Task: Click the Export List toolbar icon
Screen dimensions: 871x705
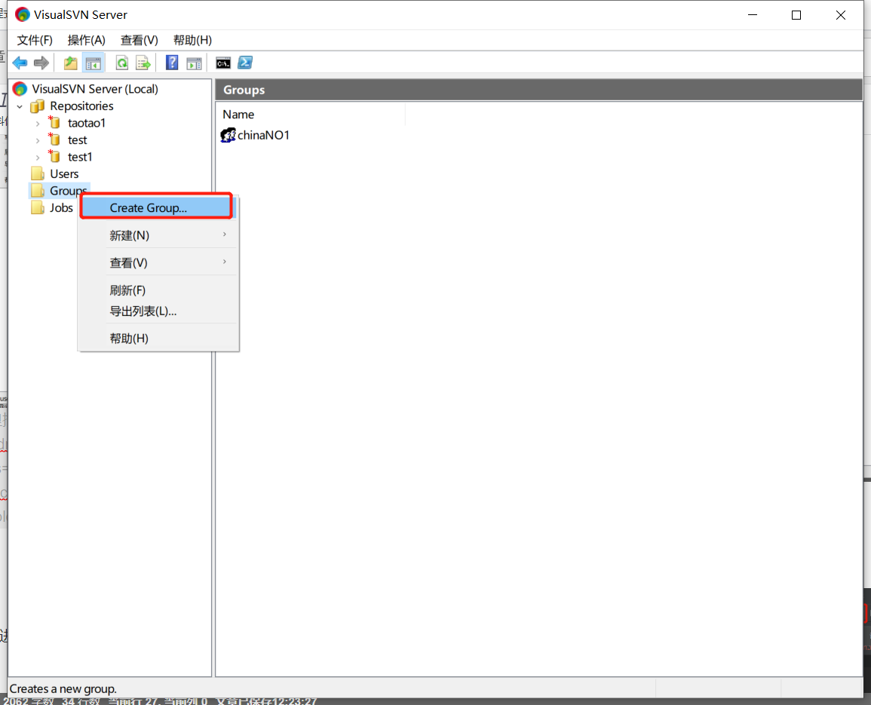Action: click(143, 63)
